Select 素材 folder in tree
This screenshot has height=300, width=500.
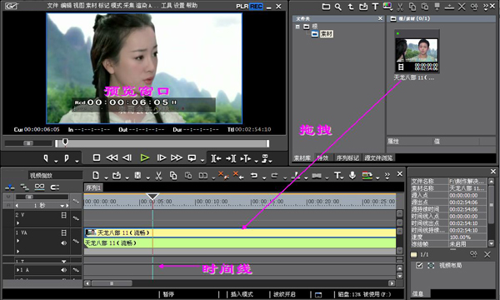click(x=326, y=34)
